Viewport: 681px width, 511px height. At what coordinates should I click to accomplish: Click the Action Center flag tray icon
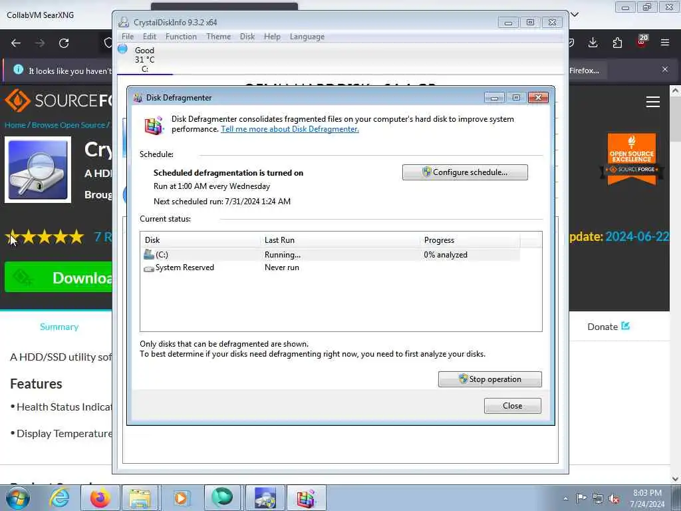click(x=581, y=498)
